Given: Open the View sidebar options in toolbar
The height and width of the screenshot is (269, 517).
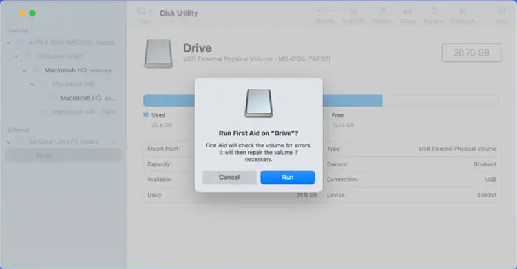Looking at the screenshot, I should click(x=144, y=12).
